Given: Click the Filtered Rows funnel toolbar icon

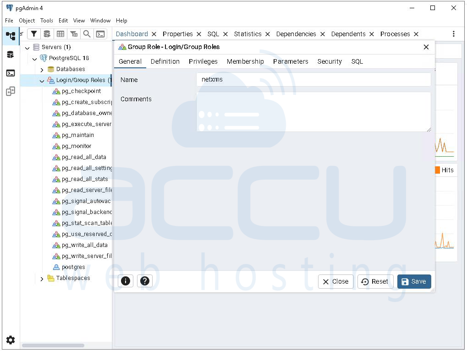Looking at the screenshot, I should 34,34.
